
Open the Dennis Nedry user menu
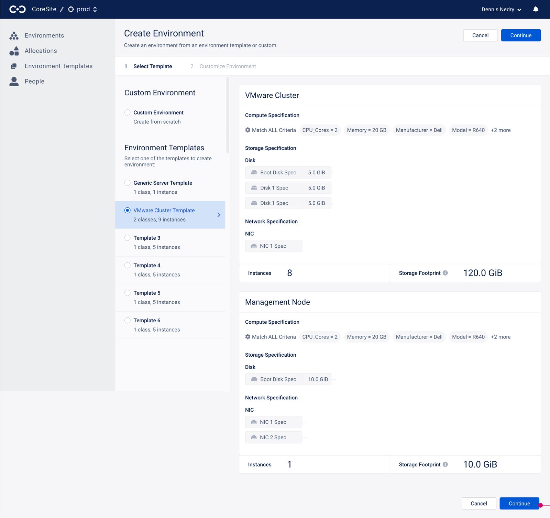click(x=501, y=9)
